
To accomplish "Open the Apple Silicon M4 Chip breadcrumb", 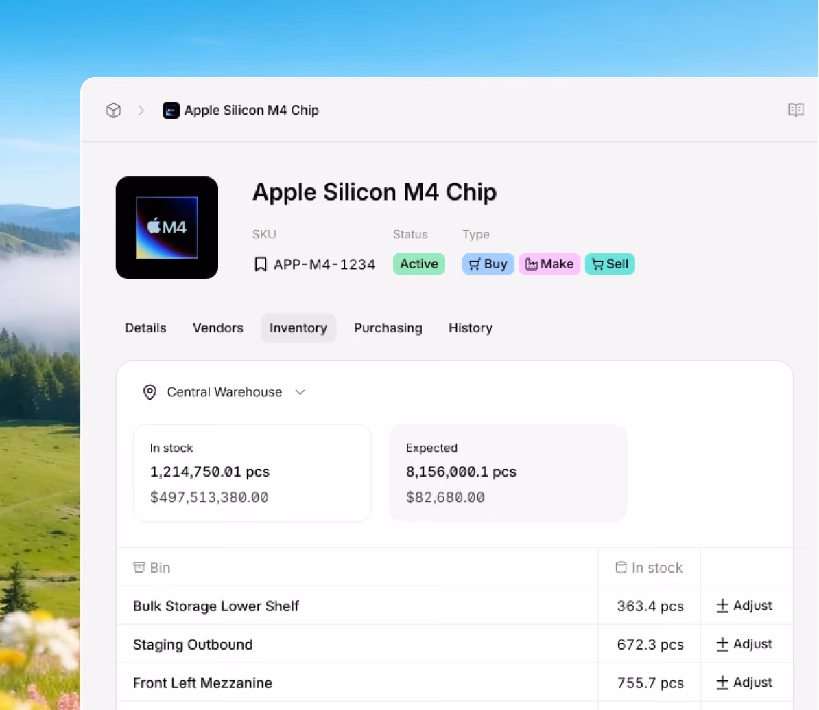I will [x=251, y=111].
